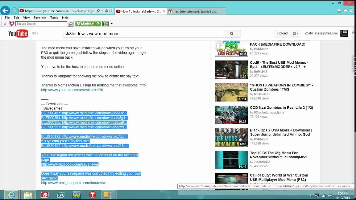Image resolution: width=356 pixels, height=200 pixels.
Task: Open the Help menu
Action: pyautogui.click(x=65, y=17)
